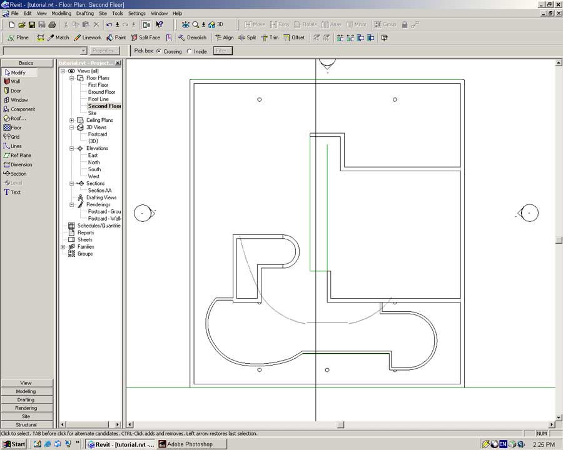563x450 pixels.
Task: Select the Split Face tool
Action: [x=145, y=37]
